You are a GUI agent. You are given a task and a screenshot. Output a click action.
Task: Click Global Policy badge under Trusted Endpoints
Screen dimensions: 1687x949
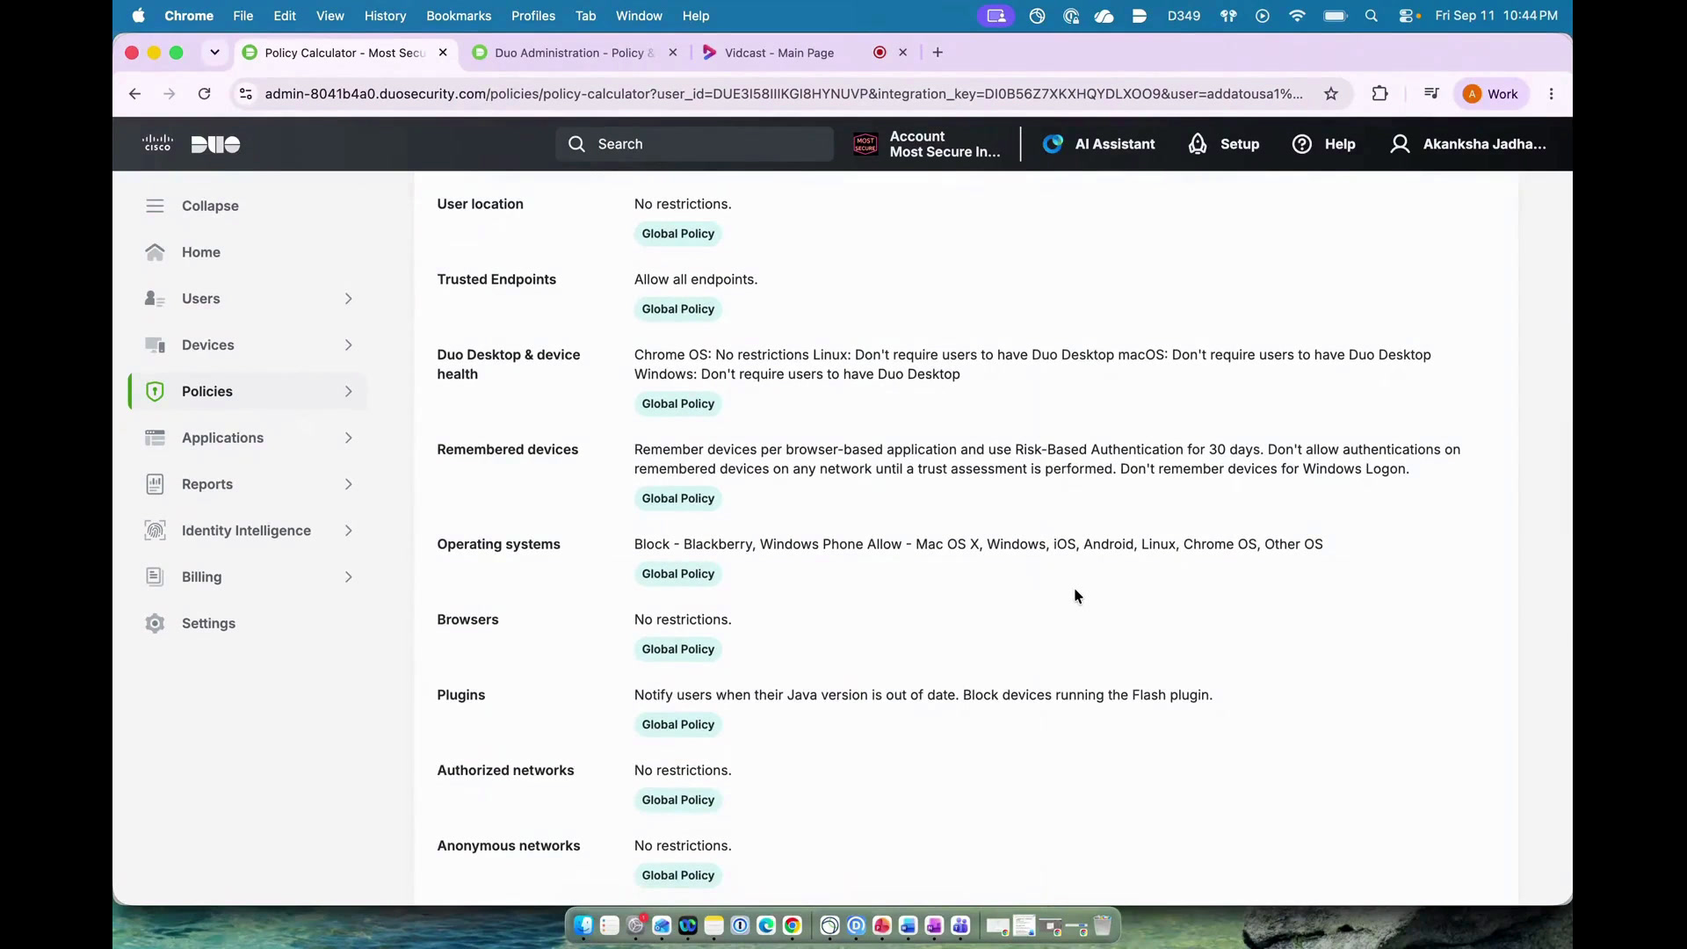click(x=677, y=309)
